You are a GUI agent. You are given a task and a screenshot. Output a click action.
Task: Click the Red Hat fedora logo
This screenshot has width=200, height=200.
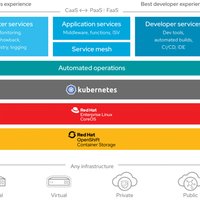pos(75,110)
